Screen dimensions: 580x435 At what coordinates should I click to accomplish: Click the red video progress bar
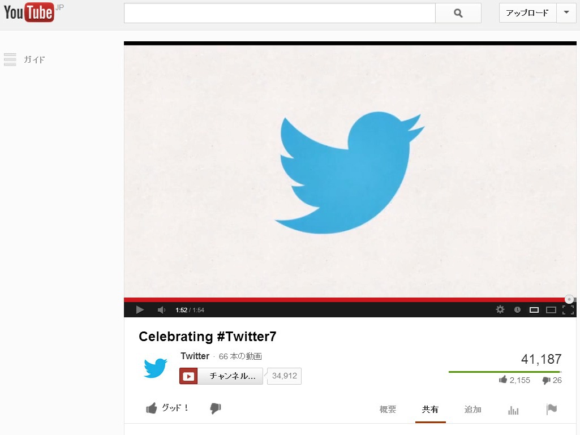point(346,300)
